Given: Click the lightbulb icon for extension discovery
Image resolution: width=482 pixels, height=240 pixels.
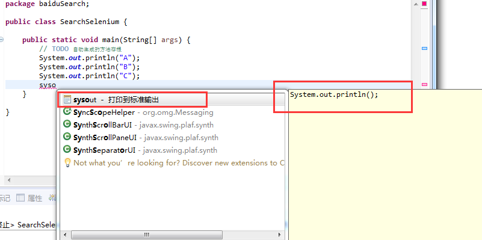Looking at the screenshot, I should click(67, 162).
